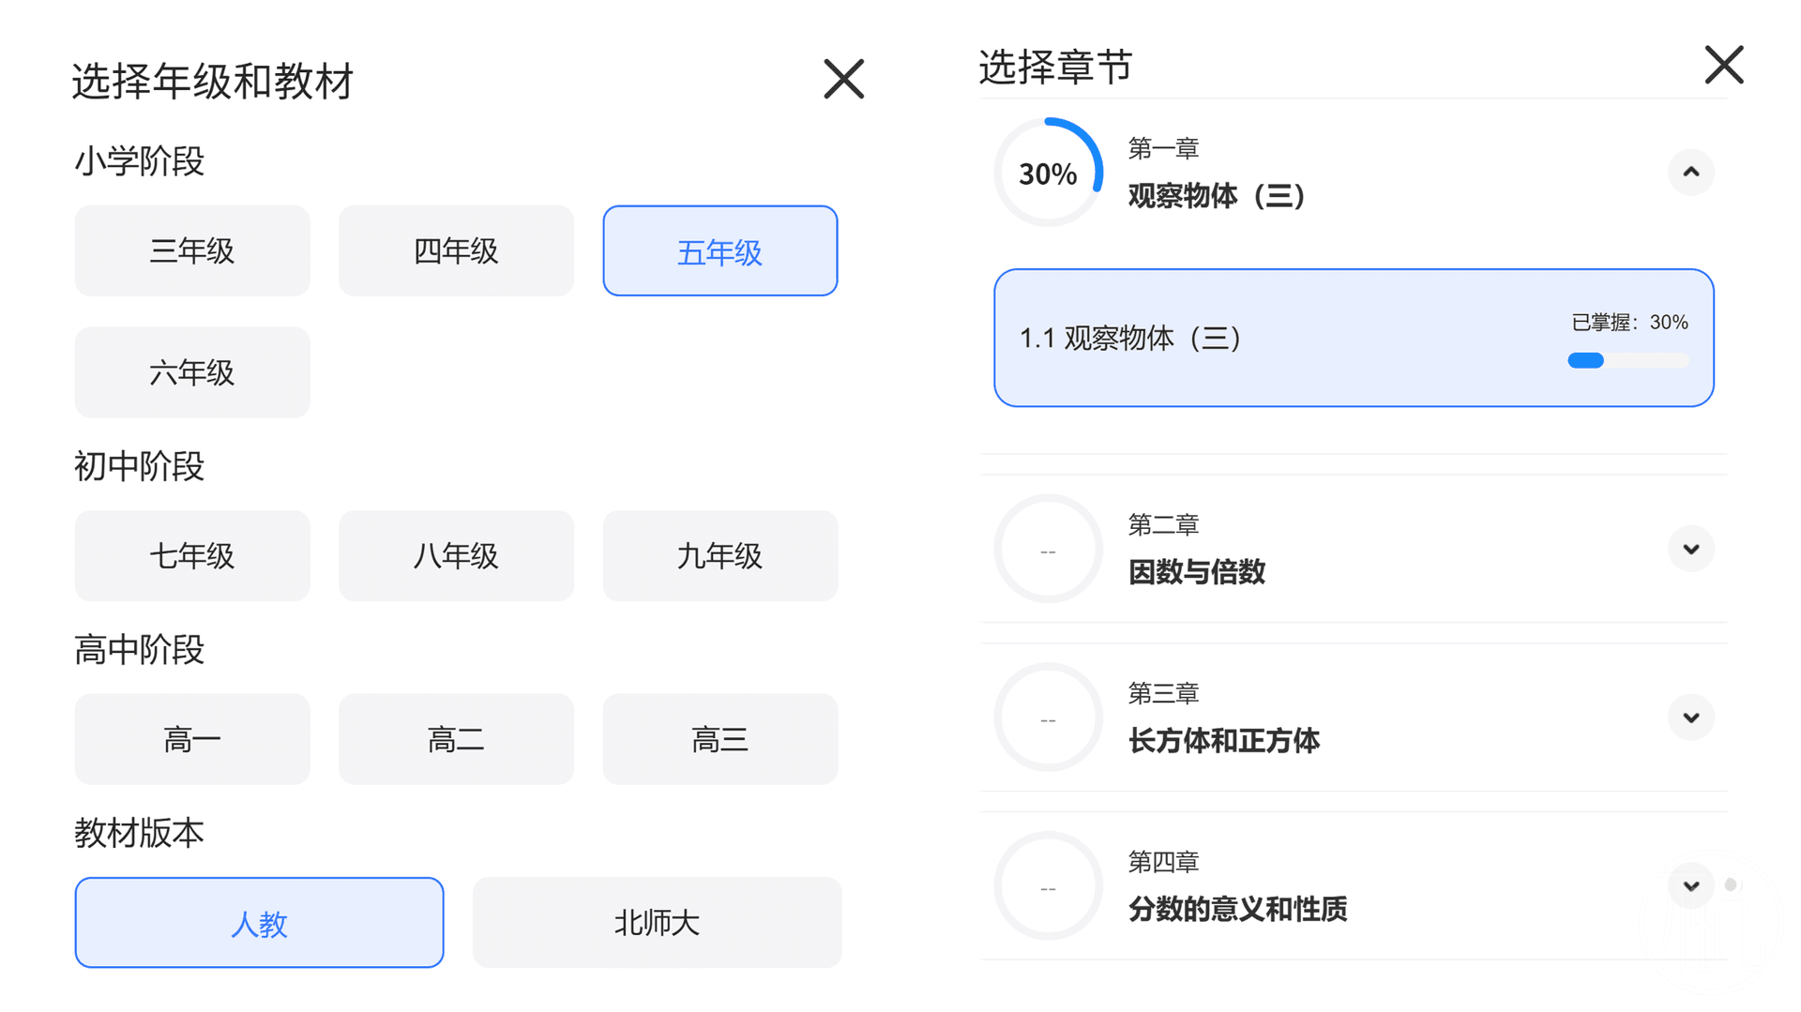Click the empty progress circle for 第三章
This screenshot has height=1012, width=1801.
pos(1048,717)
